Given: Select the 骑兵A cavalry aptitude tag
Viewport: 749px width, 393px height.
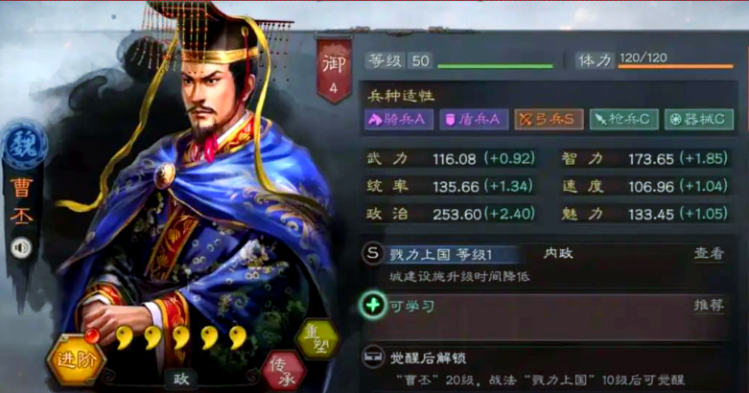Looking at the screenshot, I should coord(399,120).
